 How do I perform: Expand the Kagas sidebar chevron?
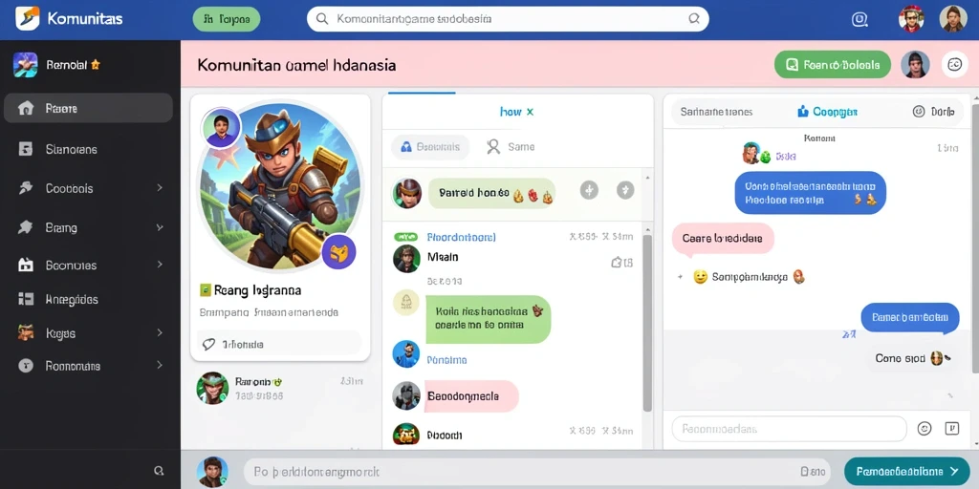click(x=160, y=333)
